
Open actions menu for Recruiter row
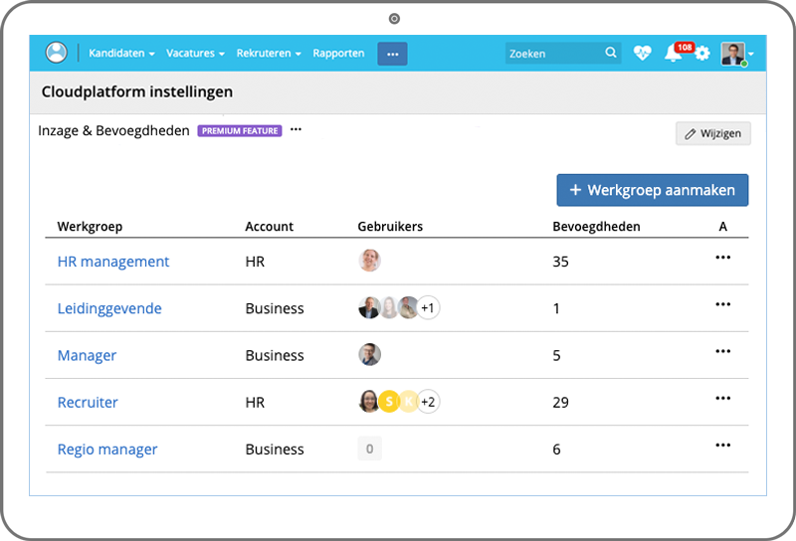[723, 398]
